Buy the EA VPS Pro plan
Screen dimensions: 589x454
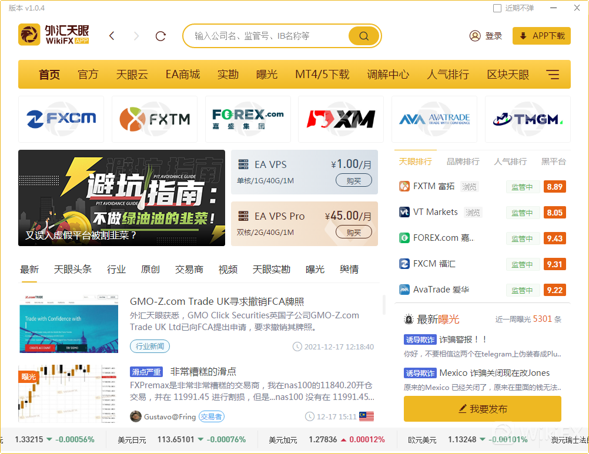pyautogui.click(x=353, y=233)
